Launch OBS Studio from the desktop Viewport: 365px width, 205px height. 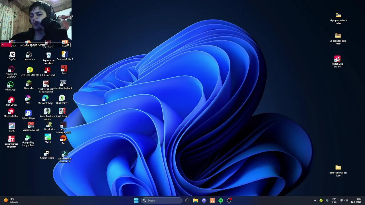coord(29,56)
